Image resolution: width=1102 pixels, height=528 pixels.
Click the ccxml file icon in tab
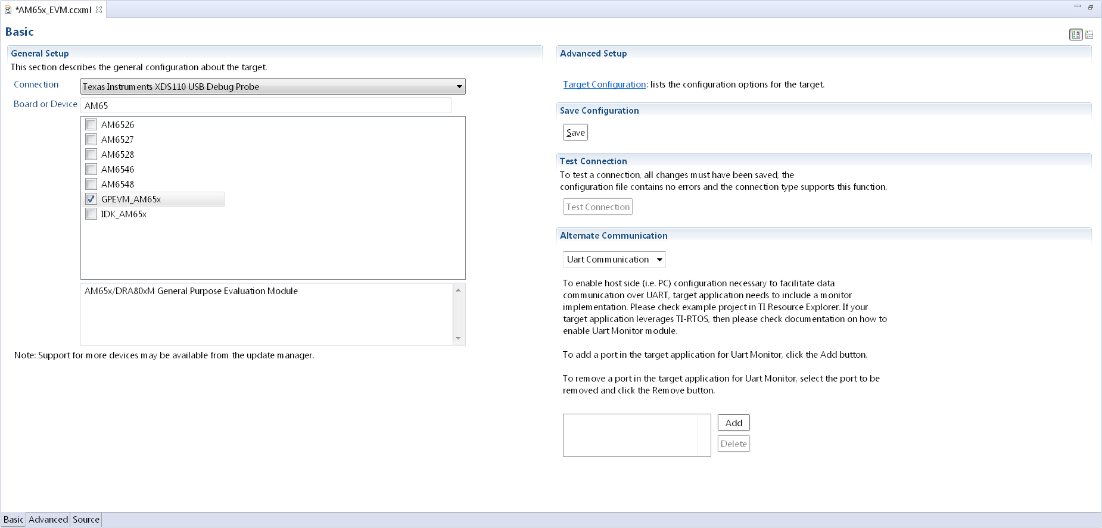[x=8, y=10]
